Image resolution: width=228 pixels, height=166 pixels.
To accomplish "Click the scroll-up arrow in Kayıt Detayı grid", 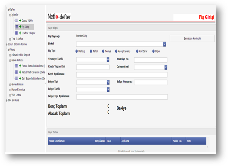I will 208,147.
